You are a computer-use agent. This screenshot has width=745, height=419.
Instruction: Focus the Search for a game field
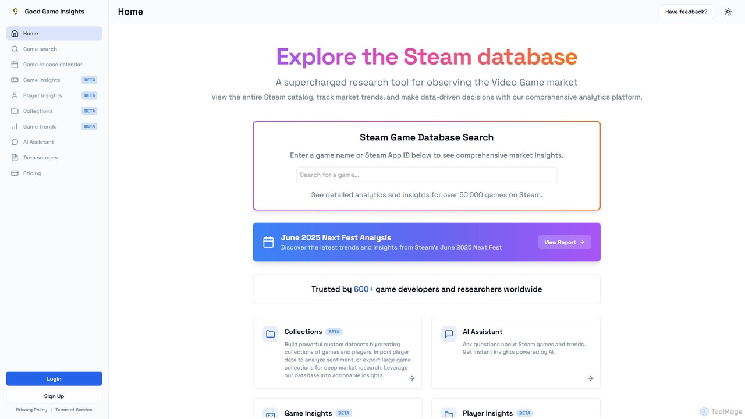point(427,175)
